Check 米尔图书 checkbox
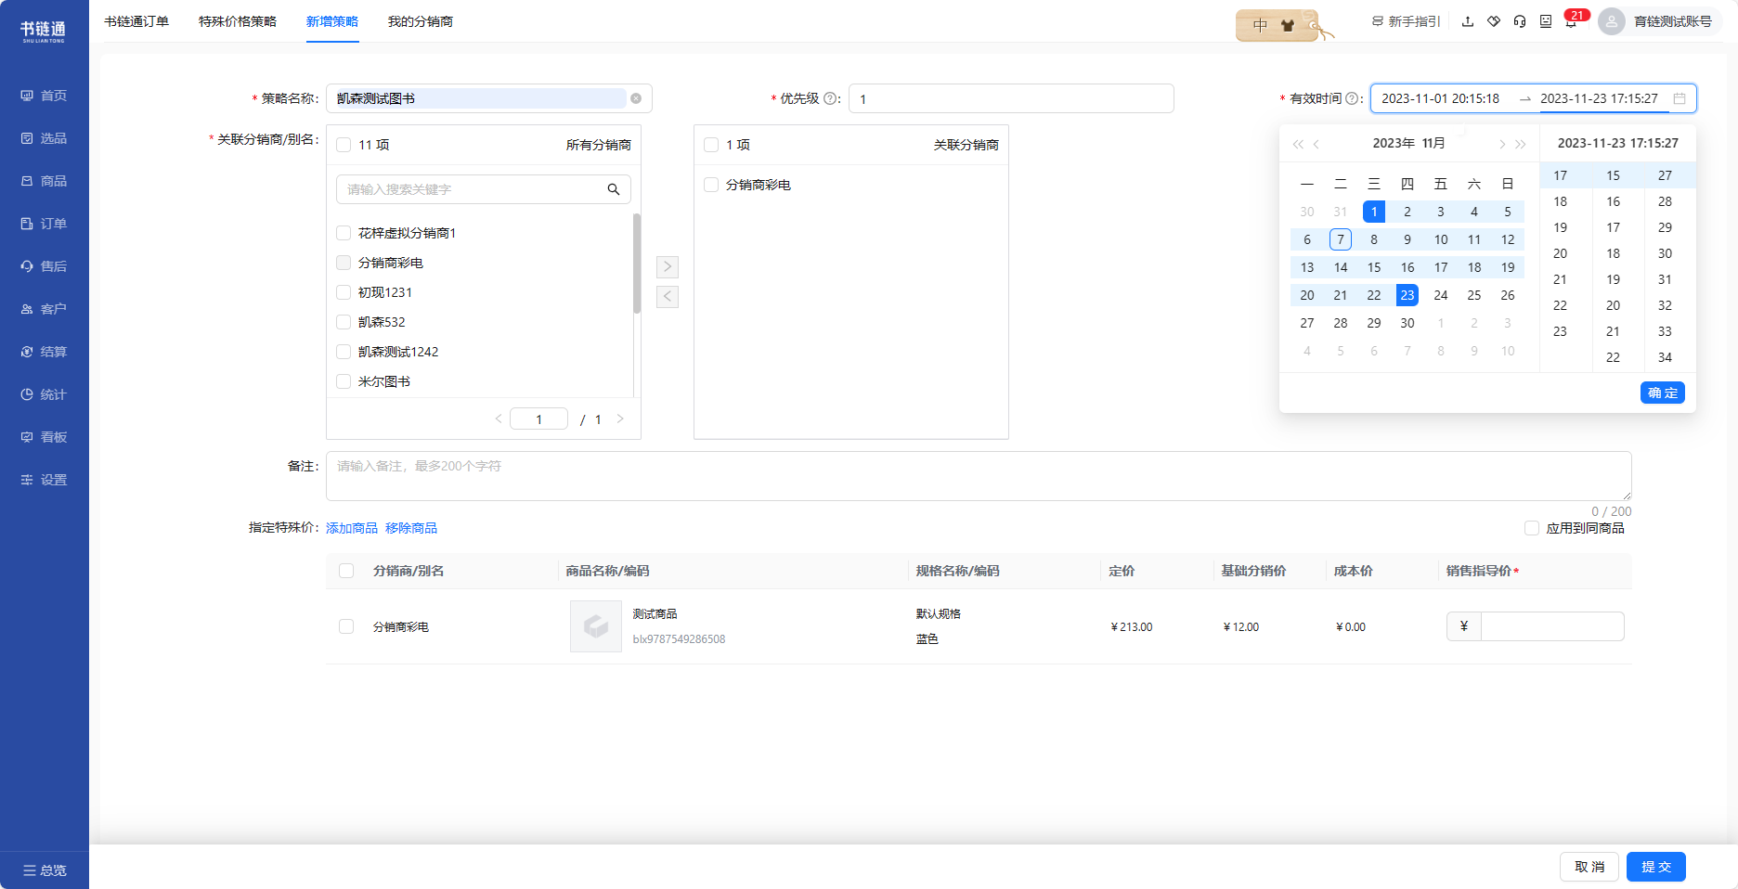The width and height of the screenshot is (1738, 889). (x=344, y=381)
